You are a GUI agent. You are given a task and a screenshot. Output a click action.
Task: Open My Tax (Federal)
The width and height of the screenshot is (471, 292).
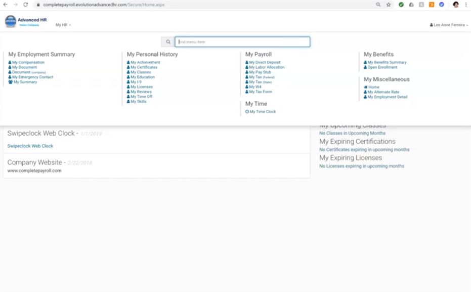tap(260, 77)
